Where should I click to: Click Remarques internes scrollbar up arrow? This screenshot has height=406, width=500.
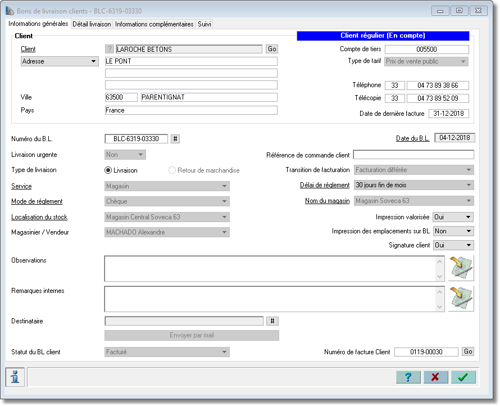point(439,292)
